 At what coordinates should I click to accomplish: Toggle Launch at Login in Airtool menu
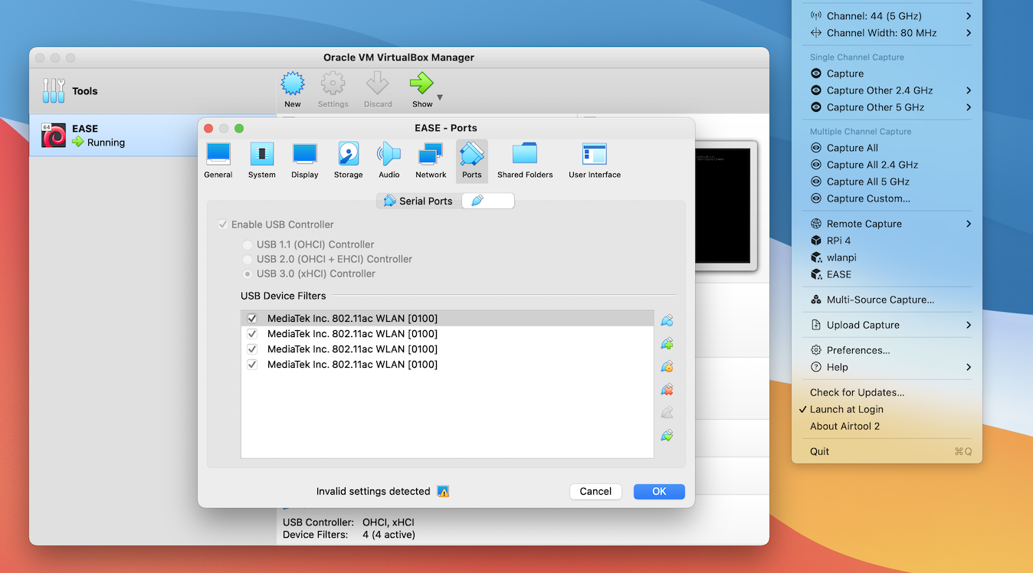[887, 409]
